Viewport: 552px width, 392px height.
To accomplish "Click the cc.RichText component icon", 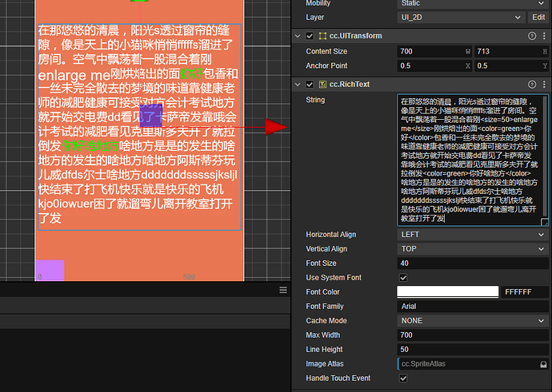I will click(322, 85).
